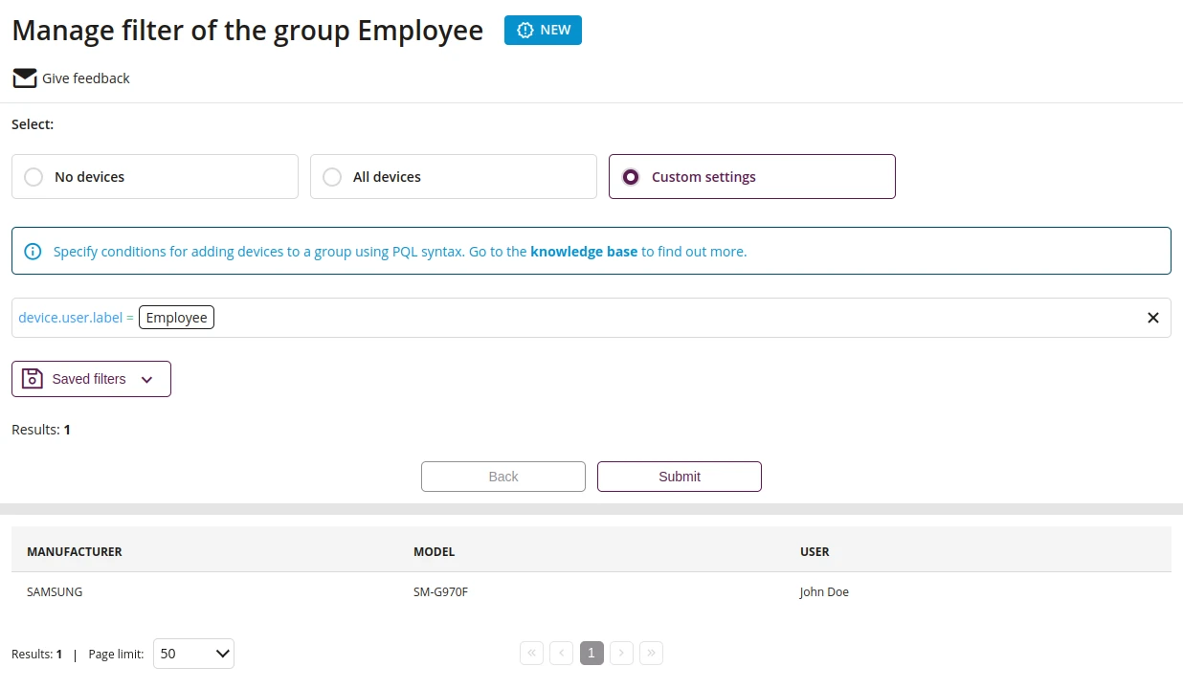Click the John Doe user cell
Screen dimensions: 1183x689
tap(824, 592)
